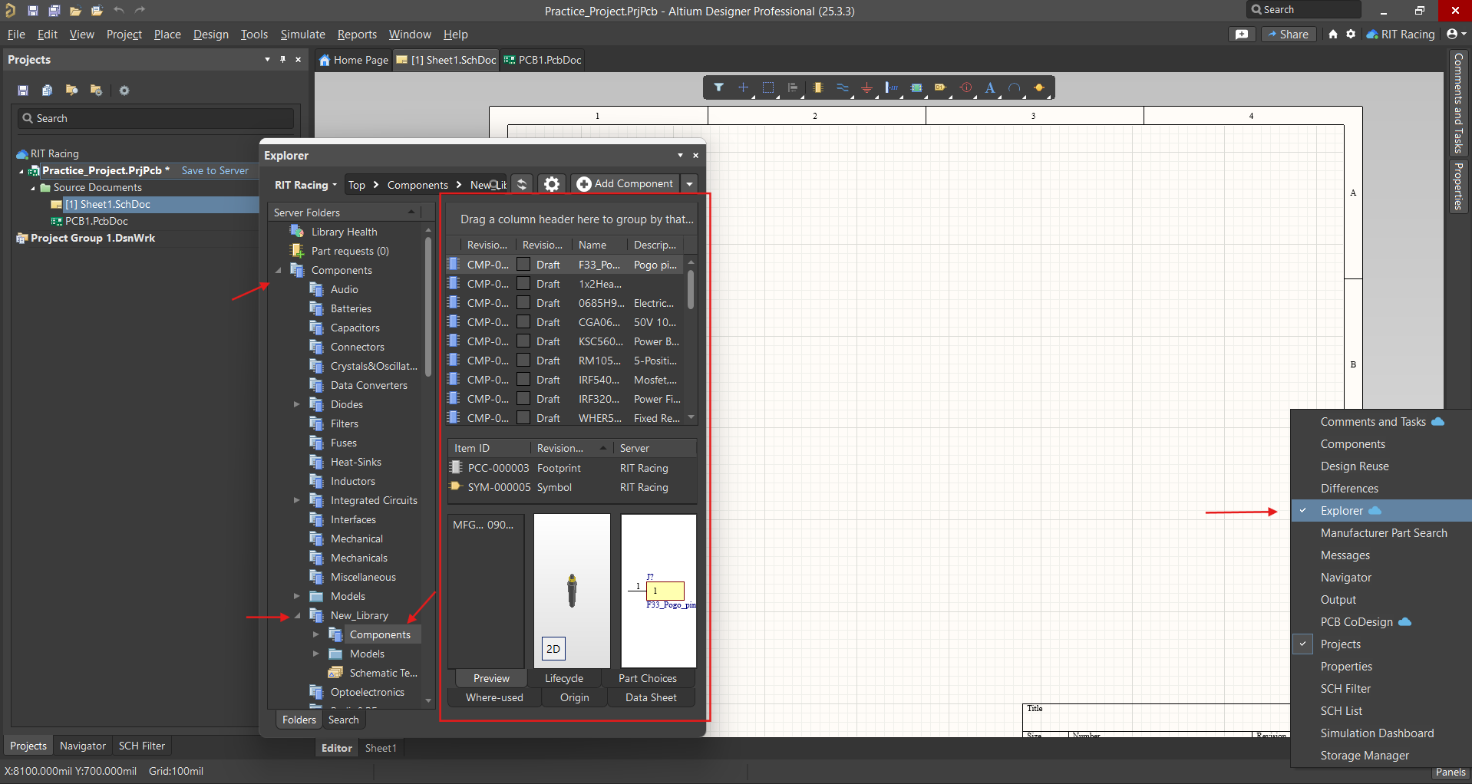
Task: Click Save All icon in title bar
Action: (54, 11)
